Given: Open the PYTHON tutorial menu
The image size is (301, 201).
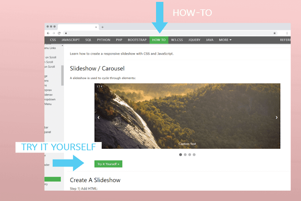Looking at the screenshot, I should point(103,40).
